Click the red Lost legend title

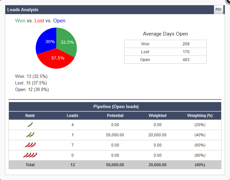(39, 21)
